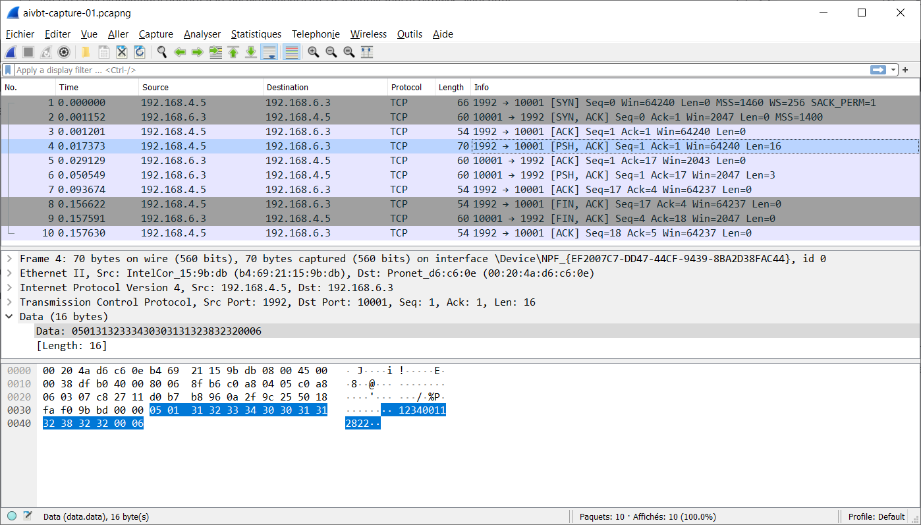Sort by Protocol column header
This screenshot has width=921, height=525.
click(411, 87)
